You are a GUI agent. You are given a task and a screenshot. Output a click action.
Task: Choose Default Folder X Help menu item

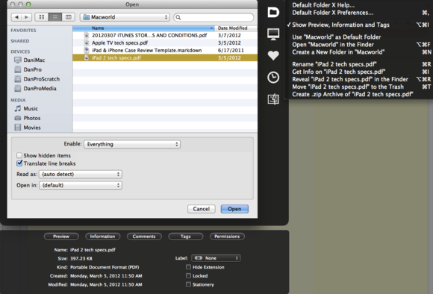pyautogui.click(x=323, y=5)
